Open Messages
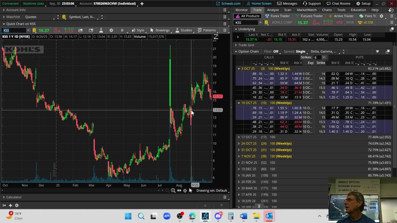 coord(287,3)
